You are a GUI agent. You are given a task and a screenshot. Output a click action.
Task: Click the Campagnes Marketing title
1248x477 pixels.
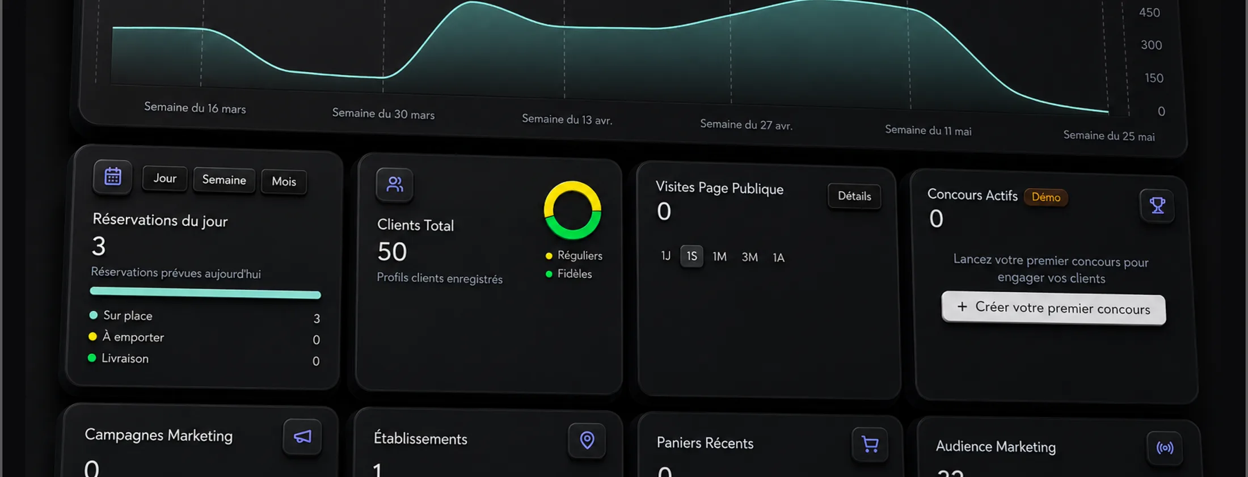(159, 435)
